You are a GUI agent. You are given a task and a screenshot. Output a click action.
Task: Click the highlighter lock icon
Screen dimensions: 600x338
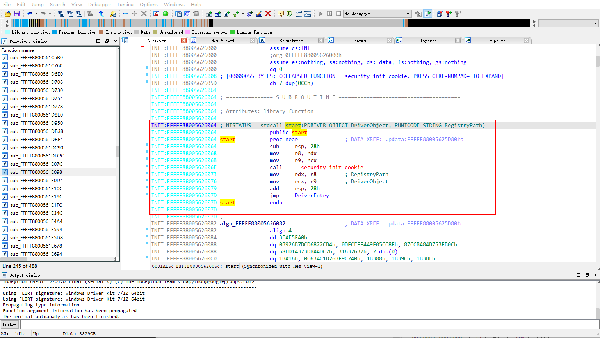pyautogui.click(x=113, y=14)
